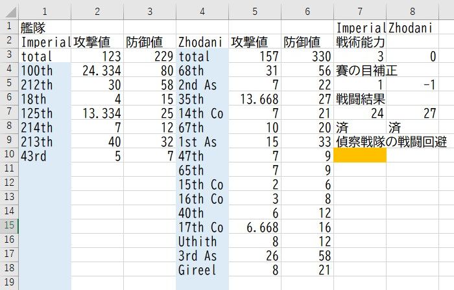Select the Zhodani tactical ability value 0

point(412,56)
